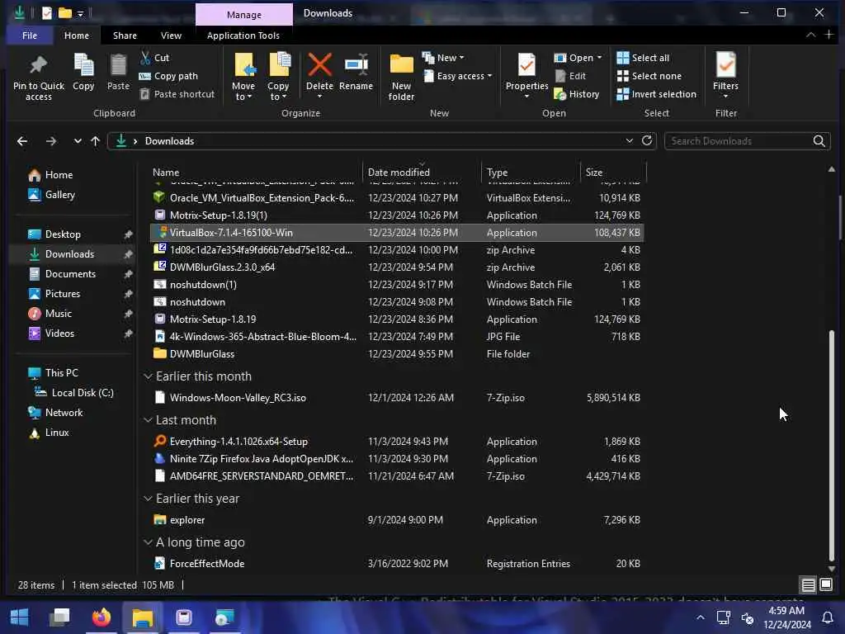Click the file list vertical scrollbar

coord(832,445)
